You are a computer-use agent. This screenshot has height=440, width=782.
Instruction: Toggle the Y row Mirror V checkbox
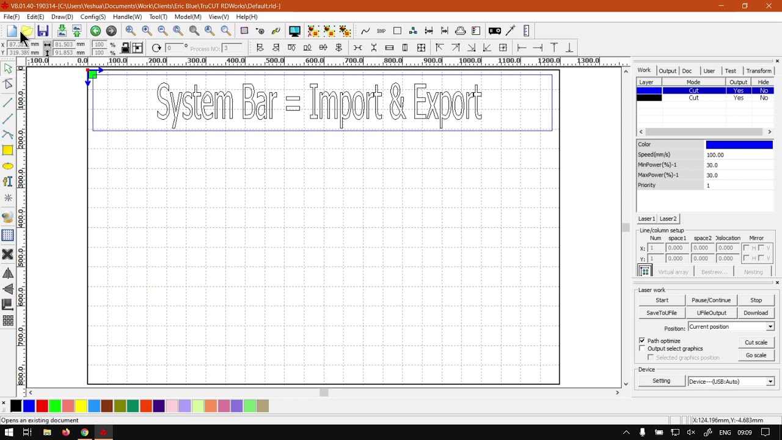coord(761,258)
